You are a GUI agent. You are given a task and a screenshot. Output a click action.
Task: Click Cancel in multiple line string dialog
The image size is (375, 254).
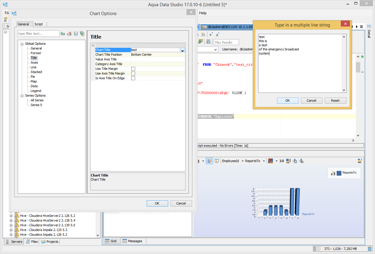coord(312,100)
